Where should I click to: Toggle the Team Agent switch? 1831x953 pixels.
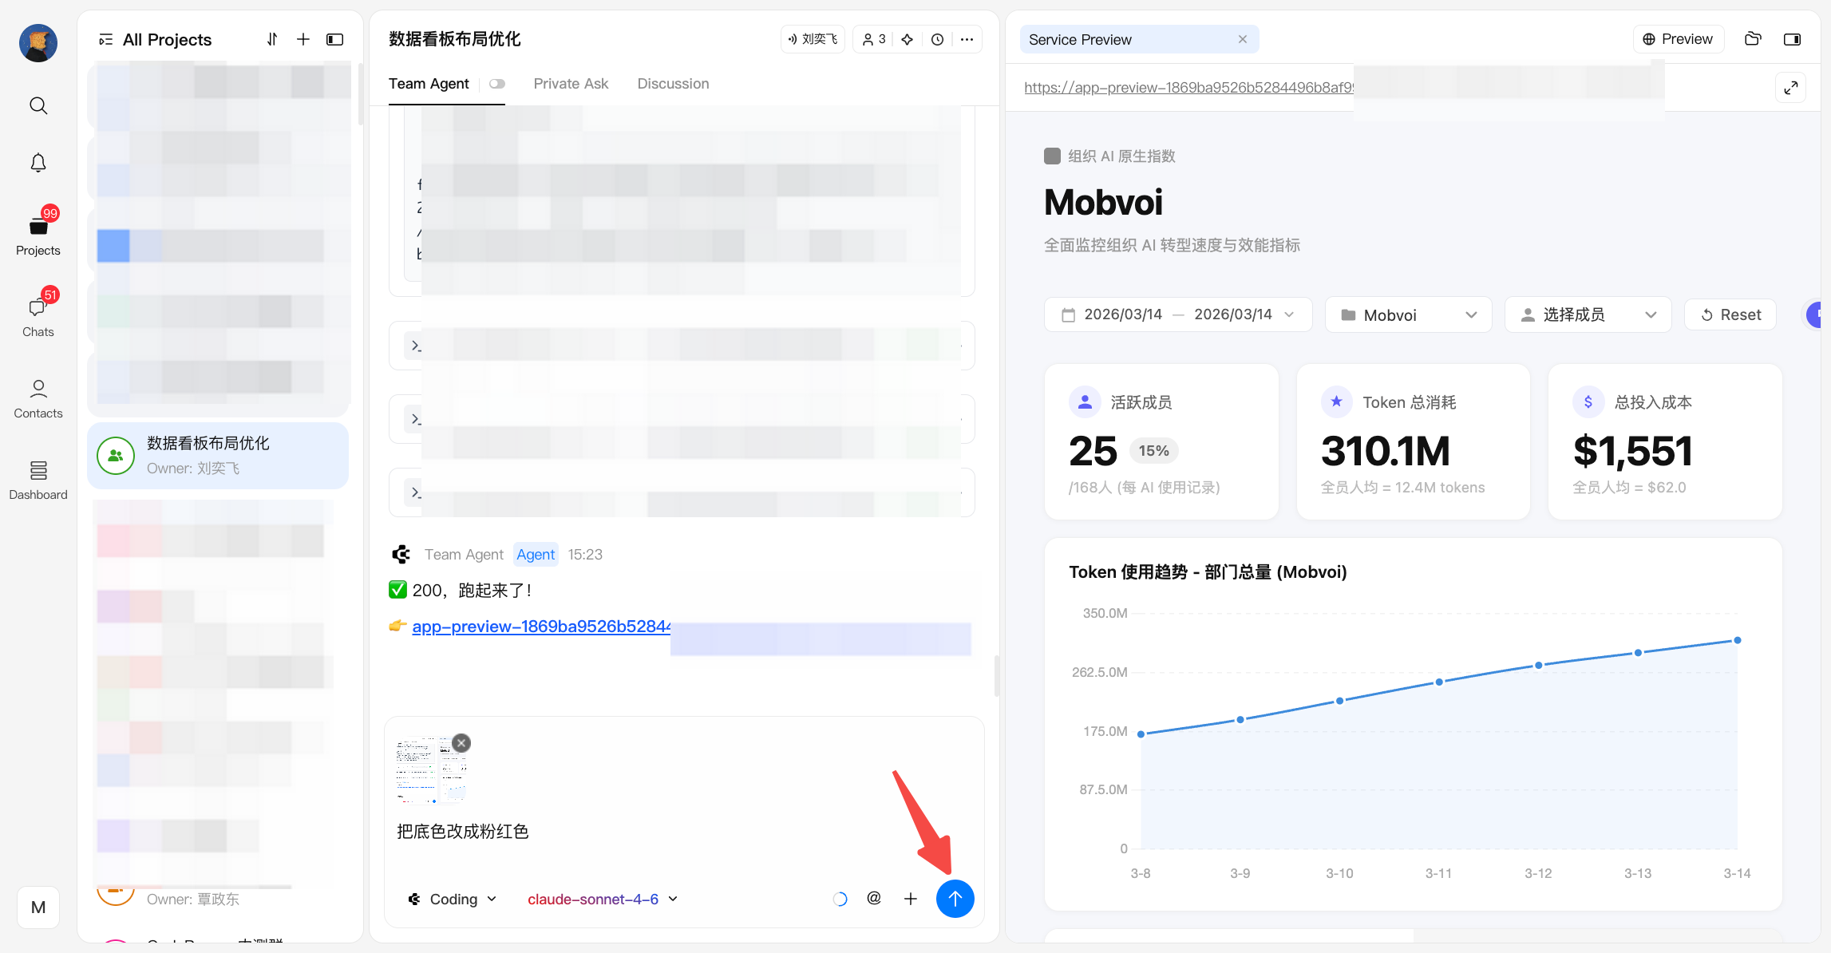[x=497, y=84]
